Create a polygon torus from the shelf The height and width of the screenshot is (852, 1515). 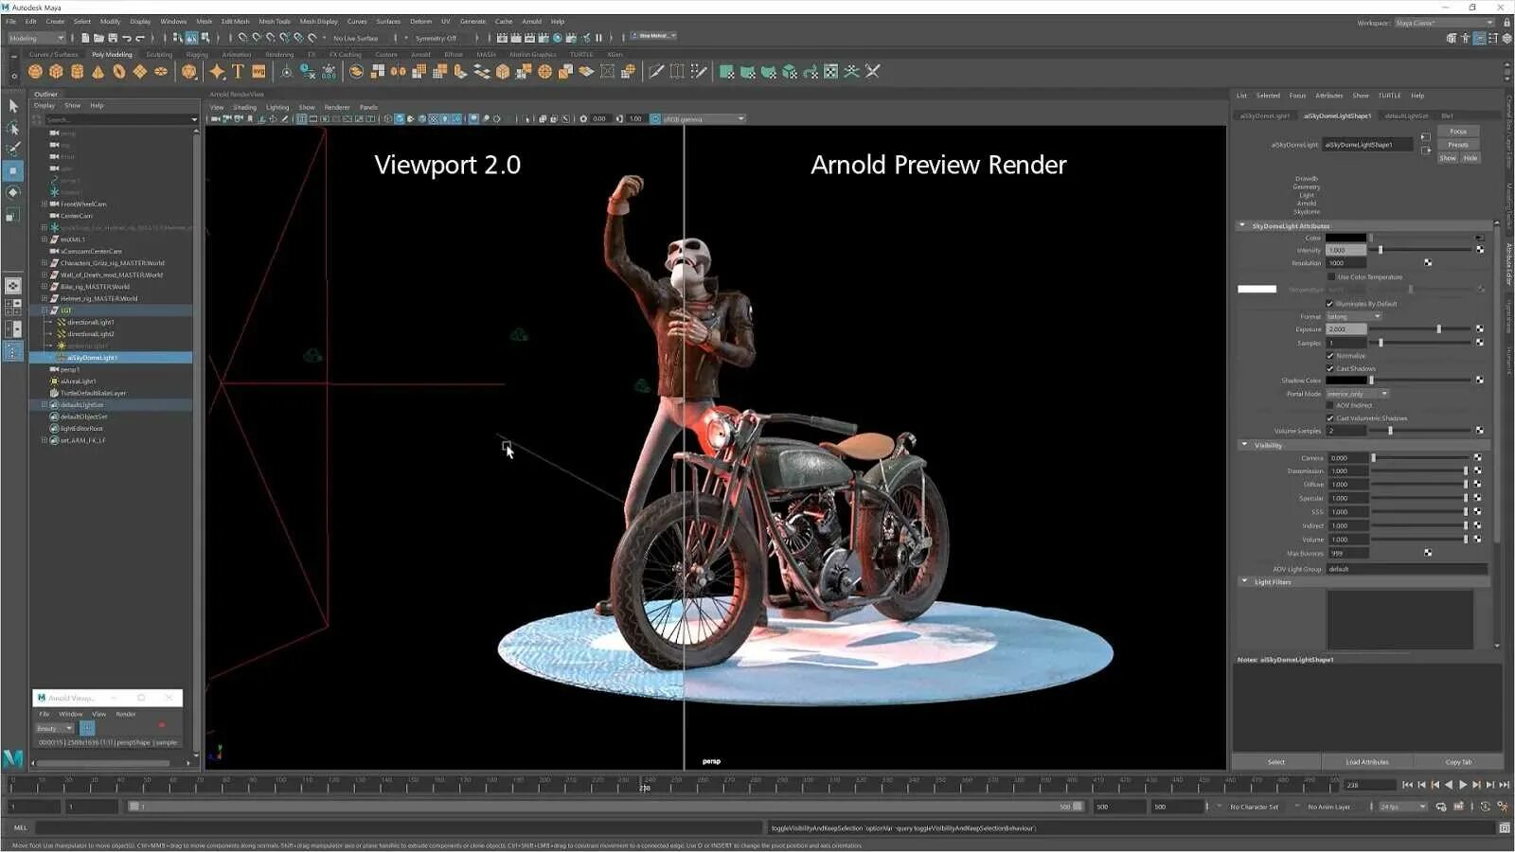pyautogui.click(x=118, y=72)
